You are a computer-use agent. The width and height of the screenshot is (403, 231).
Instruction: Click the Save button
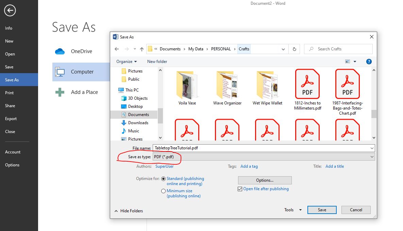coord(322,210)
